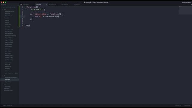This screenshot has width=192, height=108.
Task: Open post-1.jpg in the sidebar
Action: click(8, 49)
